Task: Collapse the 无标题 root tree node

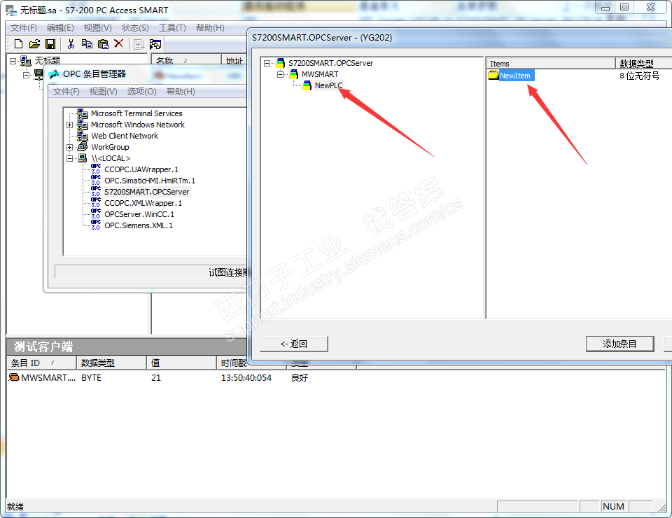Action: coord(13,62)
